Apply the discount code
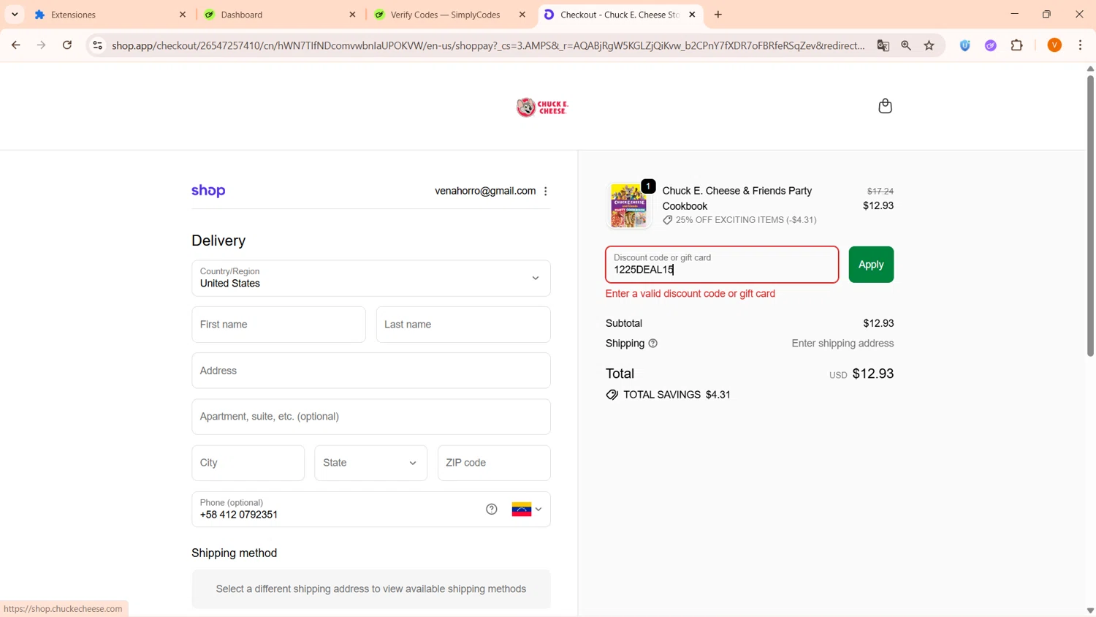The height and width of the screenshot is (617, 1096). (871, 265)
